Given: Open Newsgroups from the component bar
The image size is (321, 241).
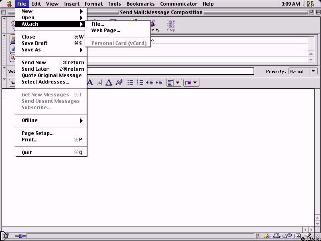Looking at the screenshot, I should coord(287,236).
